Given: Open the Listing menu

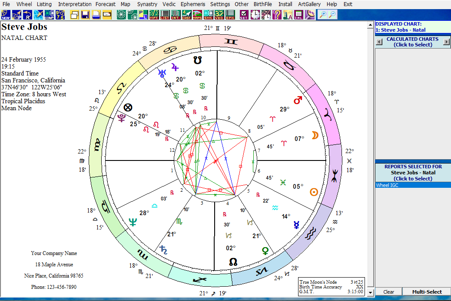Looking at the screenshot, I should 44,4.
